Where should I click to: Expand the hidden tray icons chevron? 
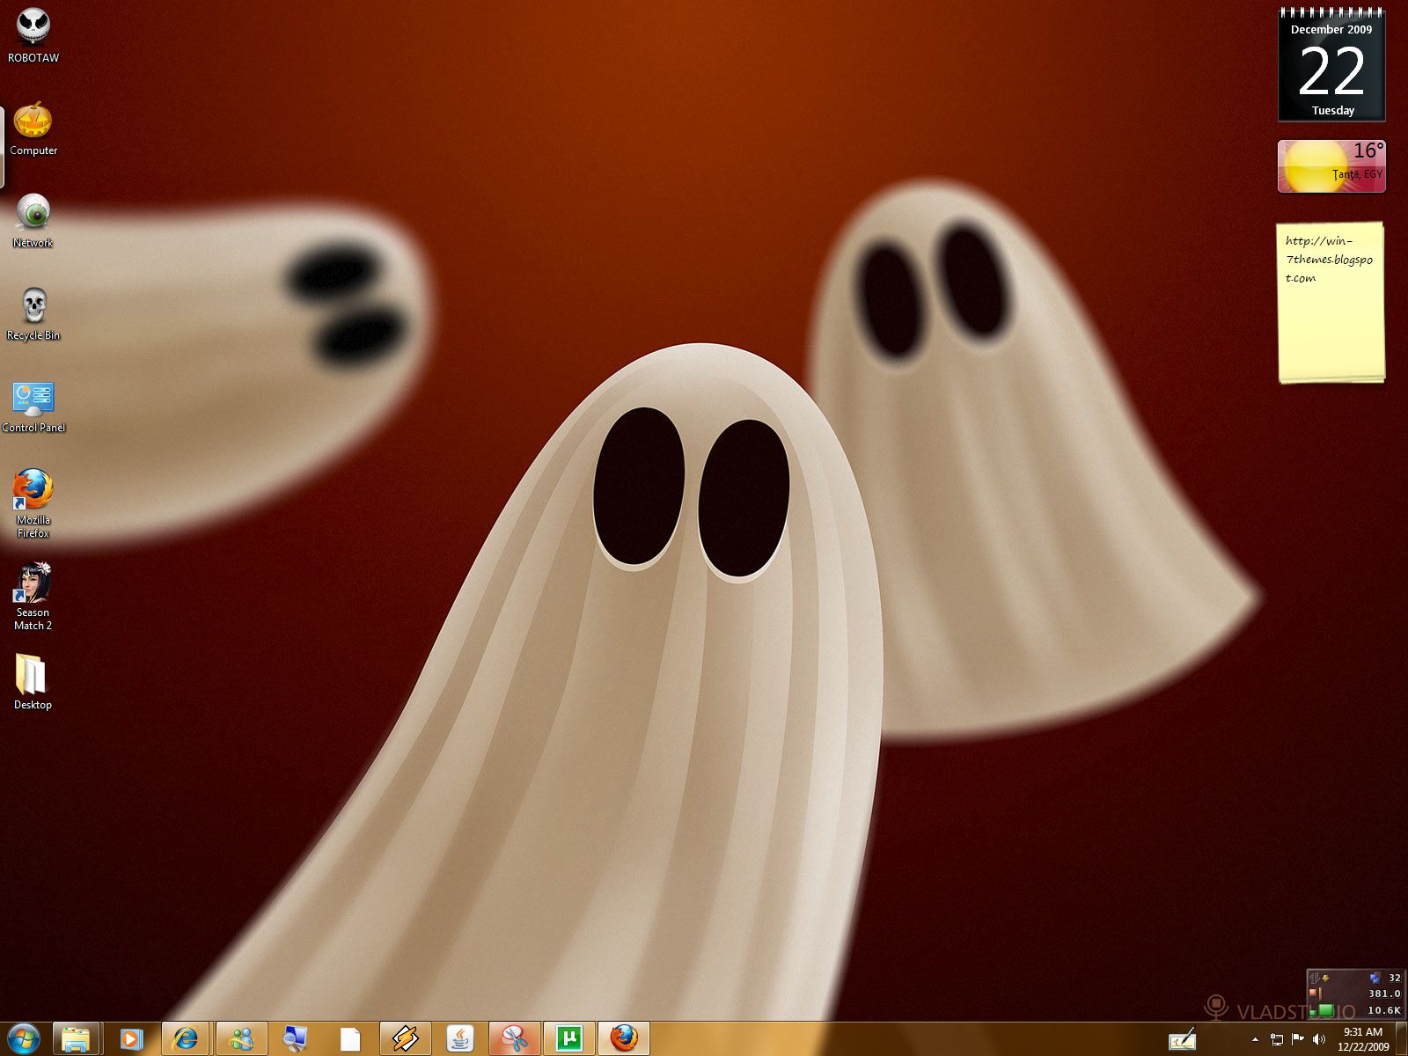pyautogui.click(x=1256, y=1039)
